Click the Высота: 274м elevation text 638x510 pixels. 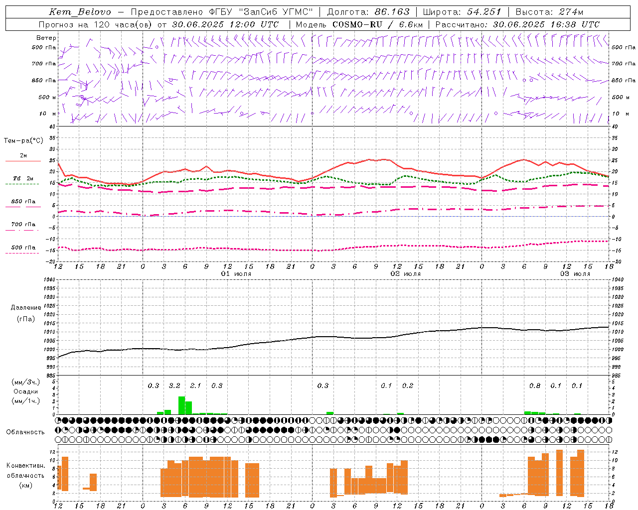point(549,12)
